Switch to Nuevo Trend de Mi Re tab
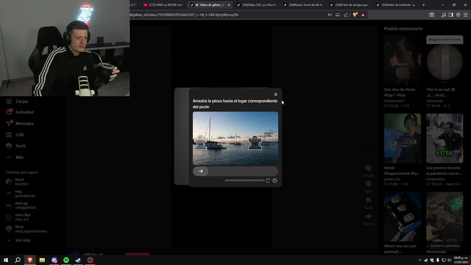The image size is (471, 265). pos(303,5)
